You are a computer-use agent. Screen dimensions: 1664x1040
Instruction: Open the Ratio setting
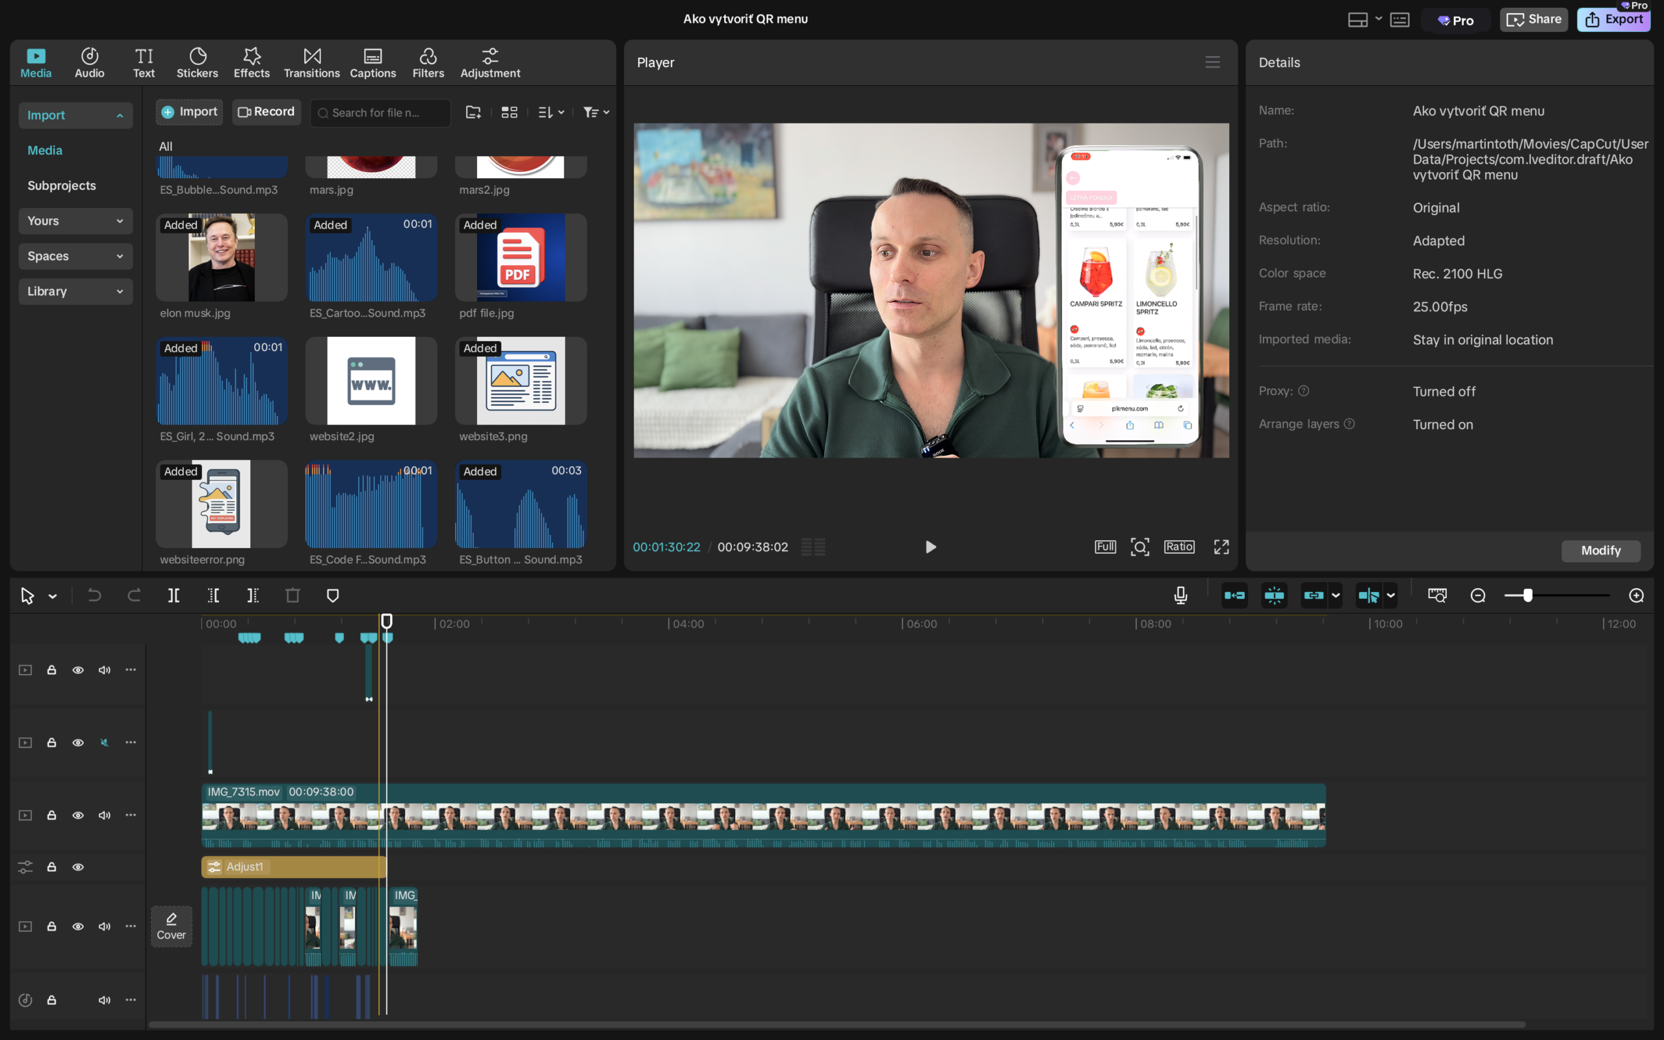pos(1178,547)
